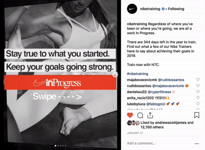This screenshot has height=150, width=205.
Task: Like anita_rocio1202's comment with its heart
Action: 198,98
